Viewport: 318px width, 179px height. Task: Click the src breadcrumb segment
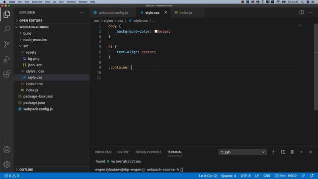[96, 21]
